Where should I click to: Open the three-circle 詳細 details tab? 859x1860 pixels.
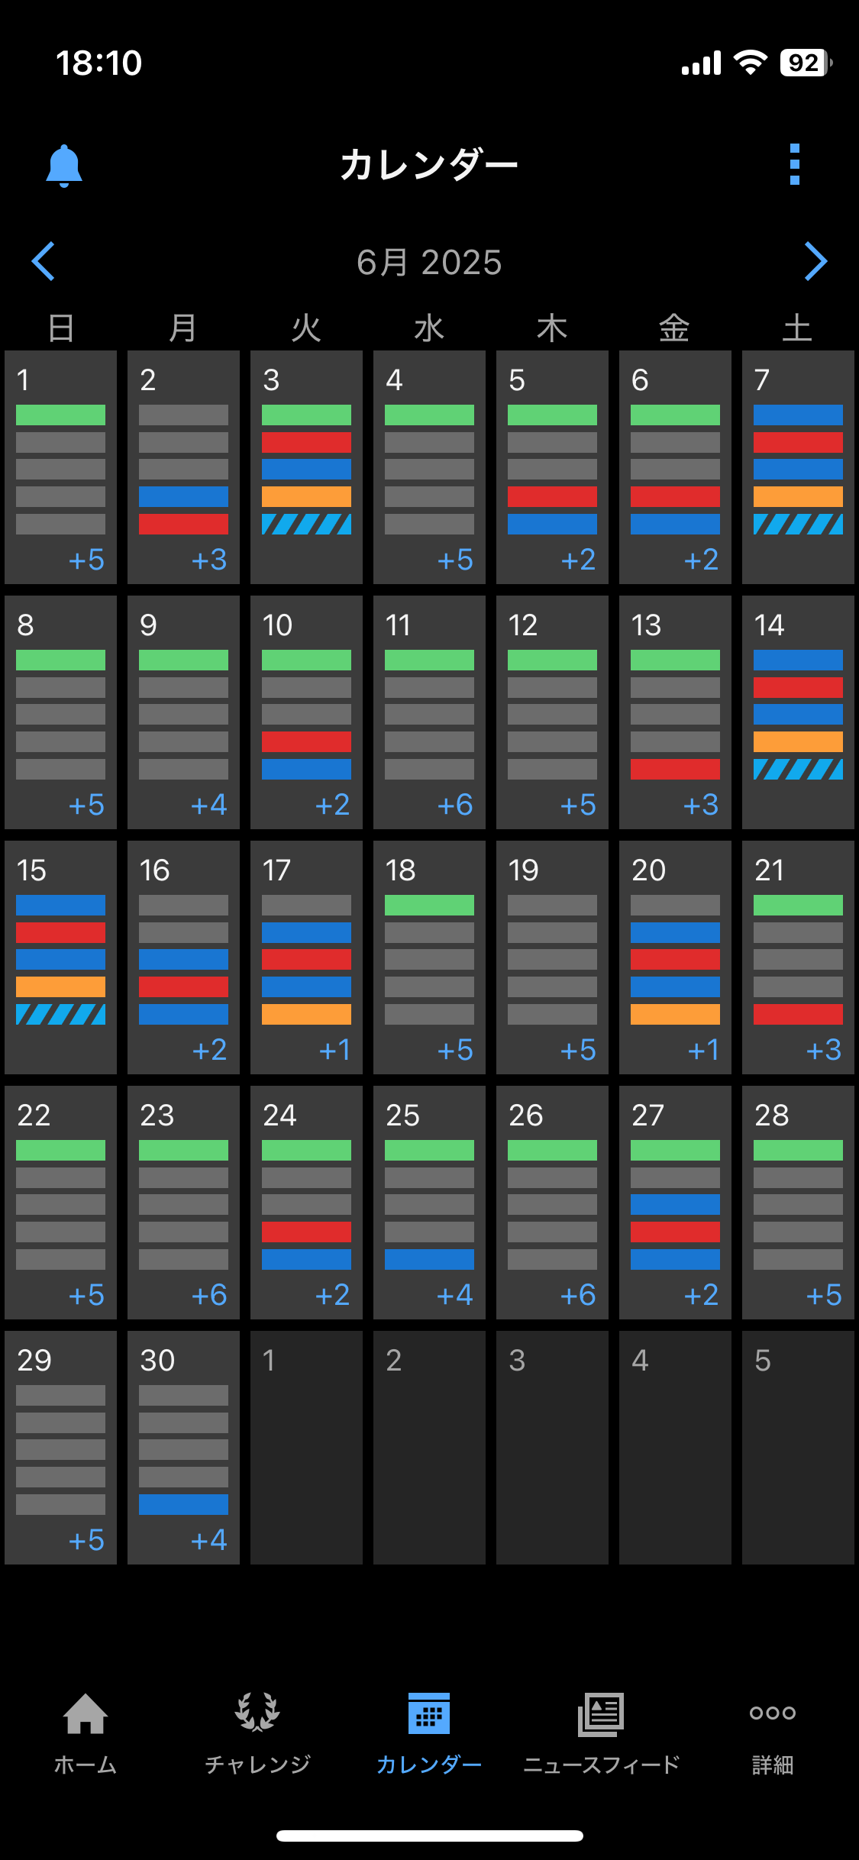(x=772, y=1713)
